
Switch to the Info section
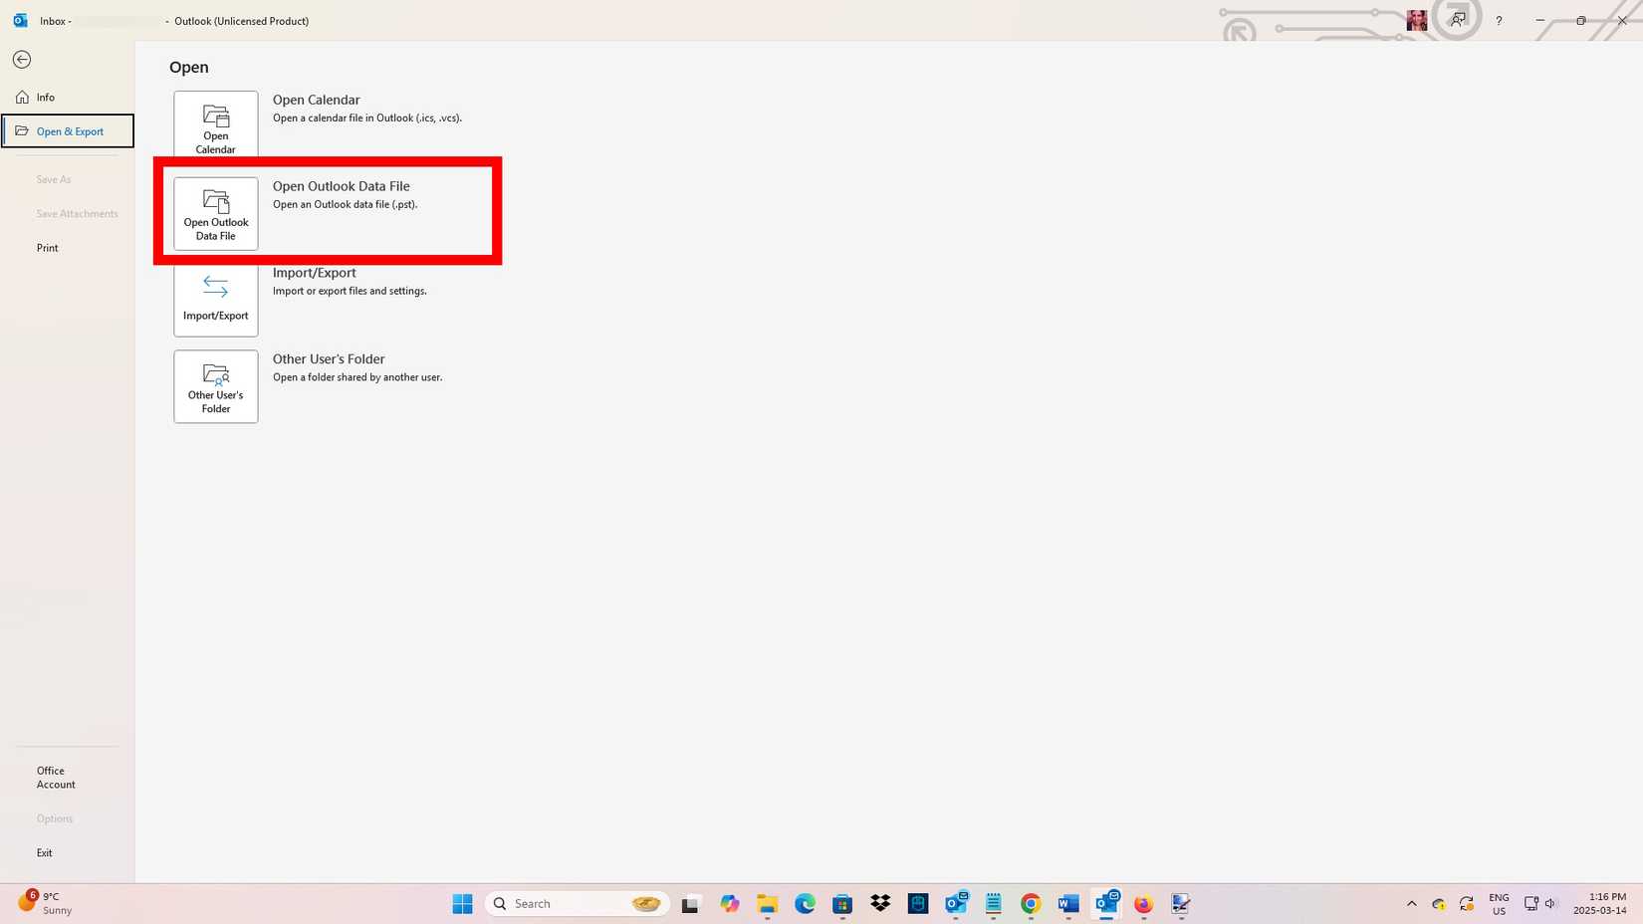pyautogui.click(x=46, y=97)
